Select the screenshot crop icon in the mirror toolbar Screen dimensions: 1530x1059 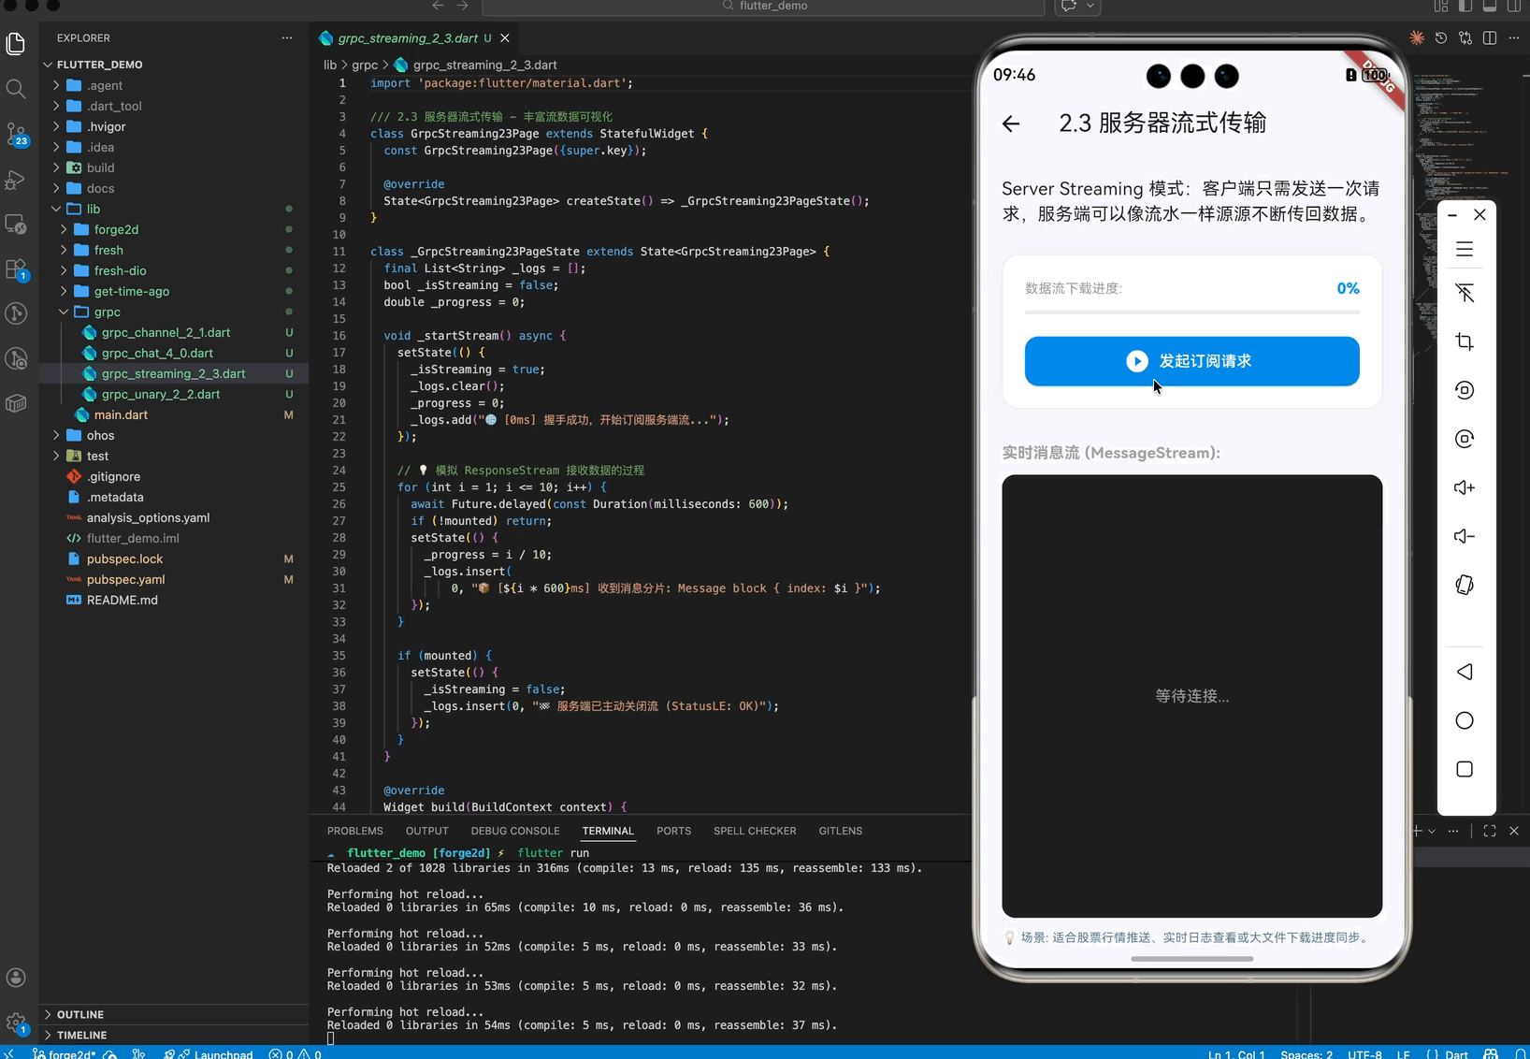(x=1464, y=341)
